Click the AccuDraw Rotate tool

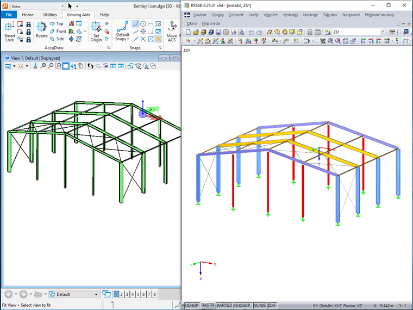[41, 30]
